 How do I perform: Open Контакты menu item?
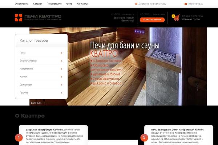pyautogui.click(x=82, y=4)
